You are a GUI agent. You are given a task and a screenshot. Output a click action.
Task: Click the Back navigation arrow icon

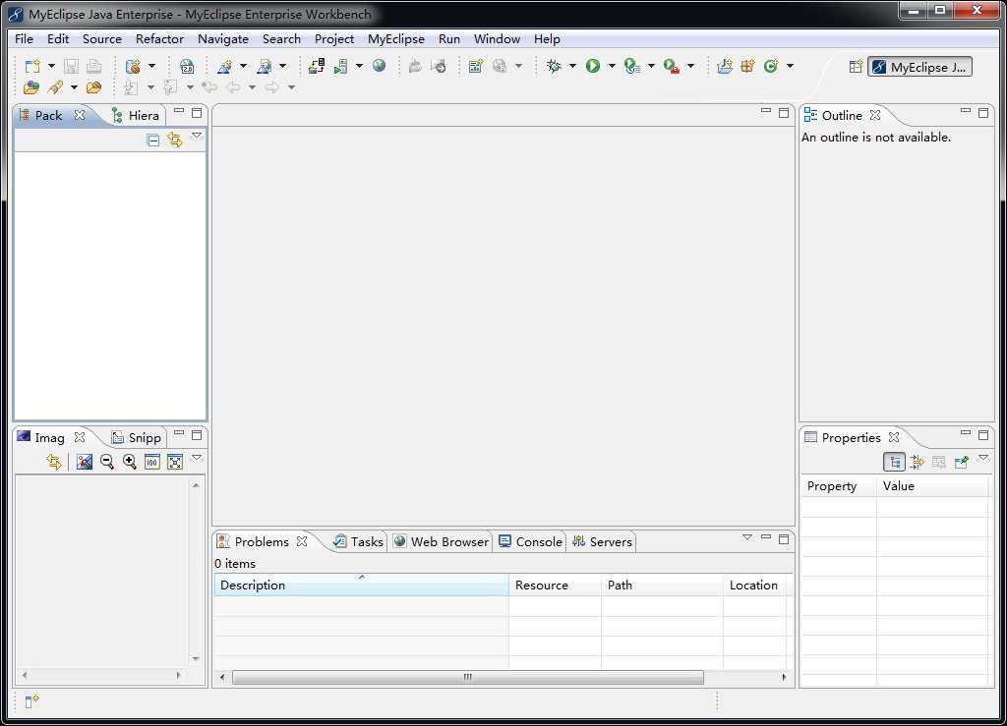coord(233,87)
